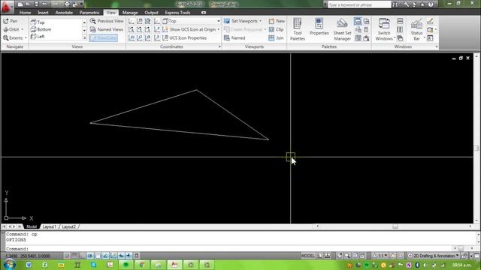Click the Pan button in Navigate panel

[10, 21]
